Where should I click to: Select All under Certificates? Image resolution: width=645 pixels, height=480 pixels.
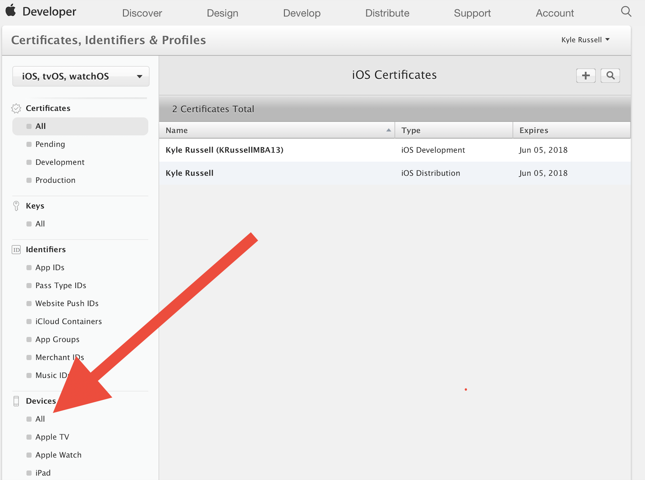pos(80,126)
